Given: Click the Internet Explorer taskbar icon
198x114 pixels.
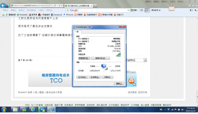Looking at the screenshot, I should 33,110.
